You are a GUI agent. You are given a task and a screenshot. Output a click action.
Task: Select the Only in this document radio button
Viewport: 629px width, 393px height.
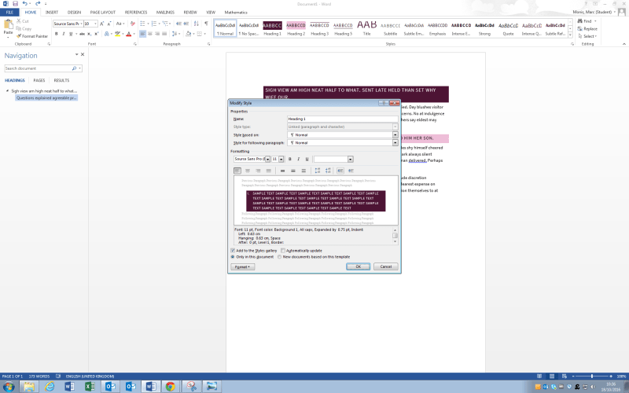233,257
